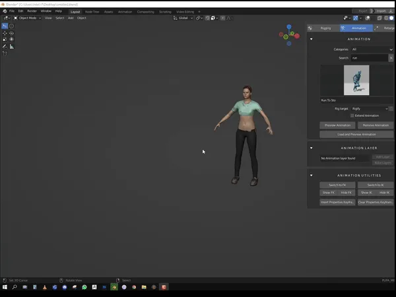
Task: Select the Cursor tool
Action: pos(12,26)
